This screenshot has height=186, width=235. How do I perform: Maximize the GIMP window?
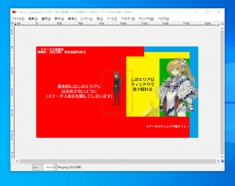(207, 12)
